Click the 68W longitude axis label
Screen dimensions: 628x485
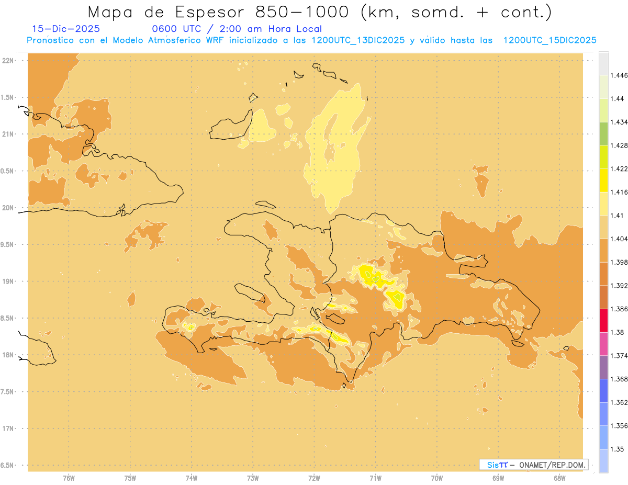559,478
